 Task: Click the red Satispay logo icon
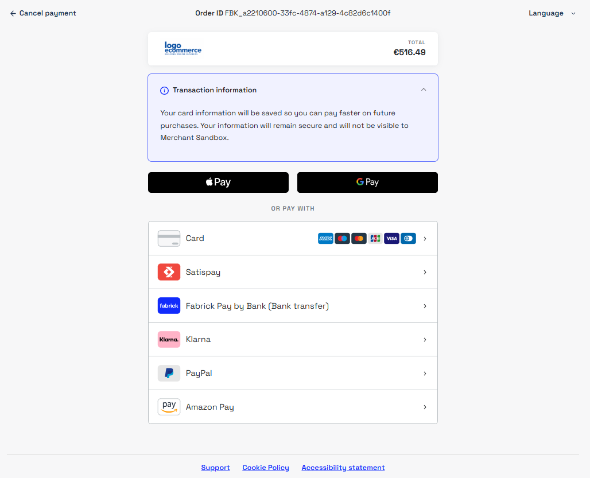click(x=169, y=272)
